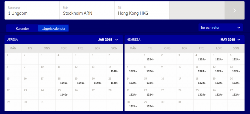Pick January 19 departure for 1140:-

tap(81, 82)
